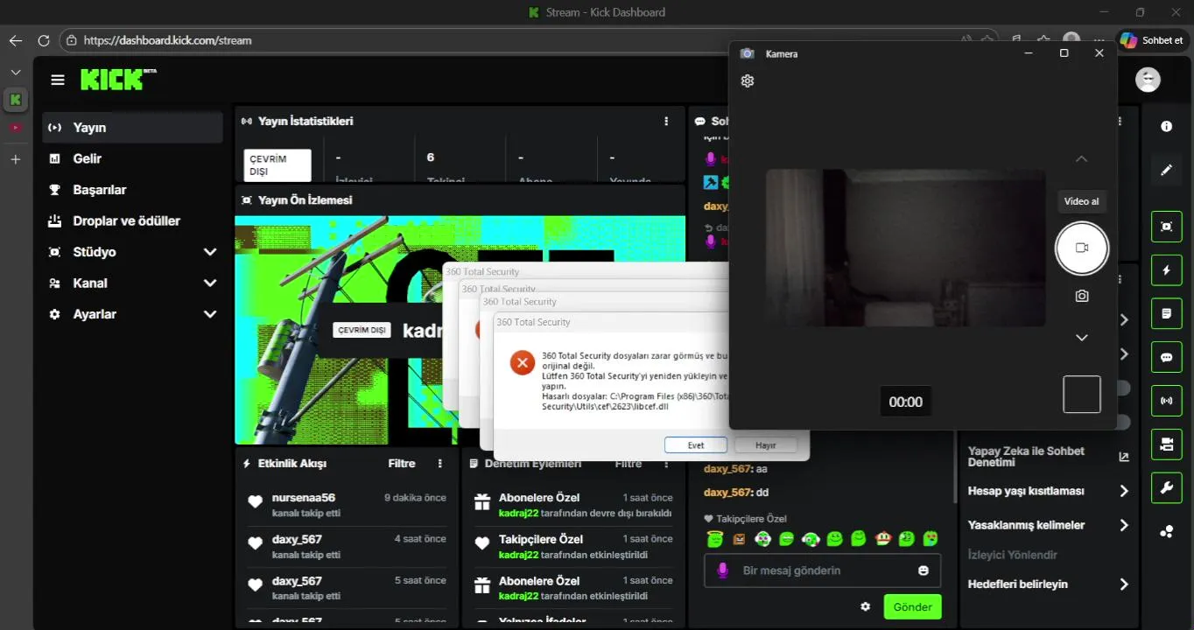The width and height of the screenshot is (1194, 630).
Task: Select Başarılar in the sidebar
Action: 132,190
